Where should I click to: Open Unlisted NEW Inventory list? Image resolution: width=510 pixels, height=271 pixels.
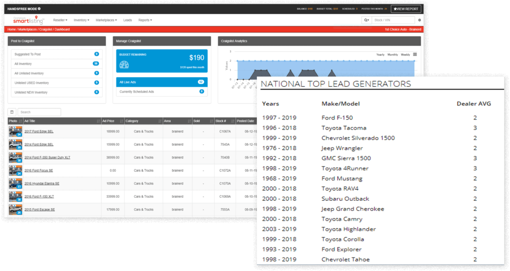tap(57, 92)
